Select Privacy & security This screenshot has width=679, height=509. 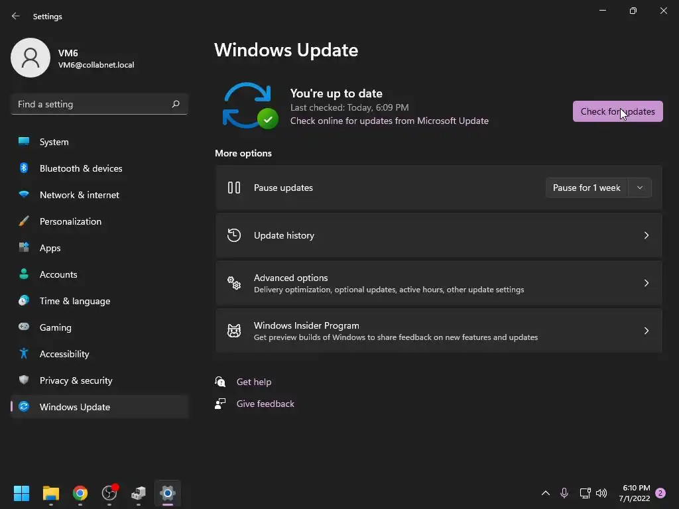point(99,380)
